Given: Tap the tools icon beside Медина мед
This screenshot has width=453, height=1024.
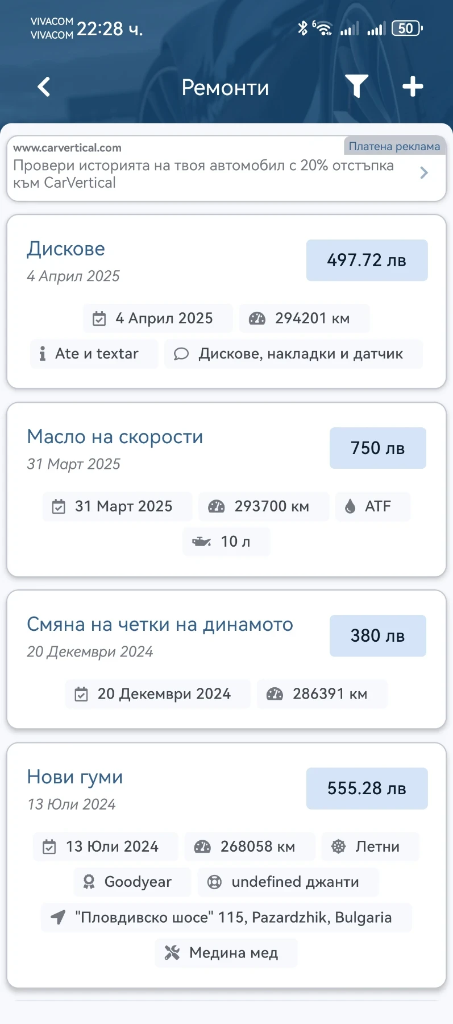Looking at the screenshot, I should coord(172,952).
